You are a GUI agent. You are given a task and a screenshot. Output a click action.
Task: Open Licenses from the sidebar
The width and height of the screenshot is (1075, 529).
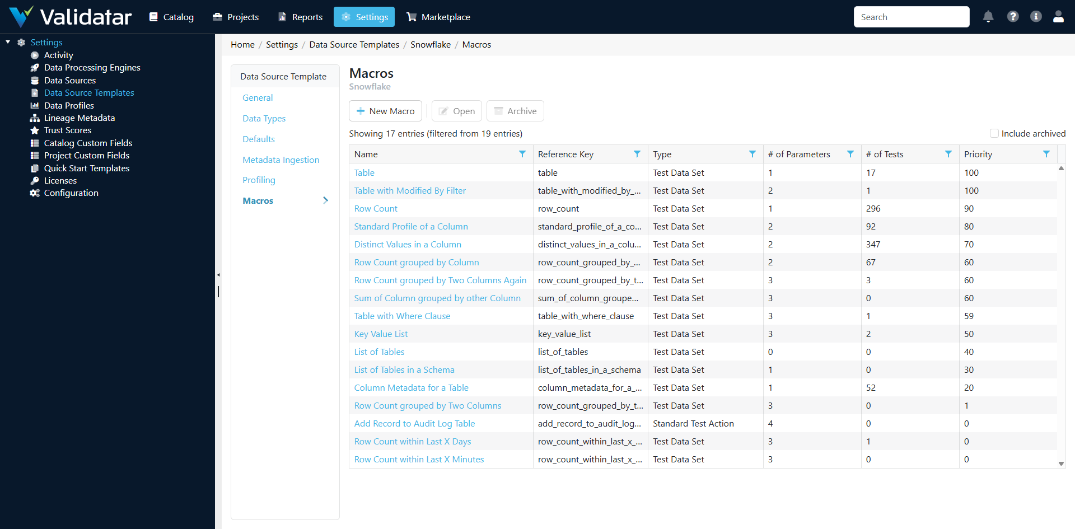60,180
